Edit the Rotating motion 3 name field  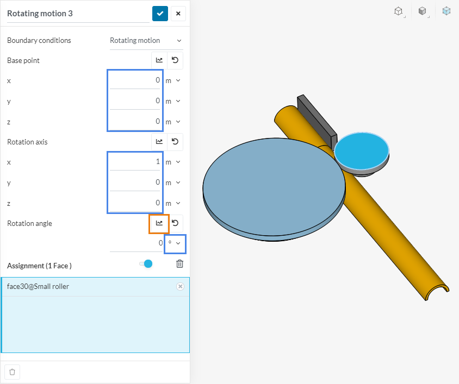point(76,14)
